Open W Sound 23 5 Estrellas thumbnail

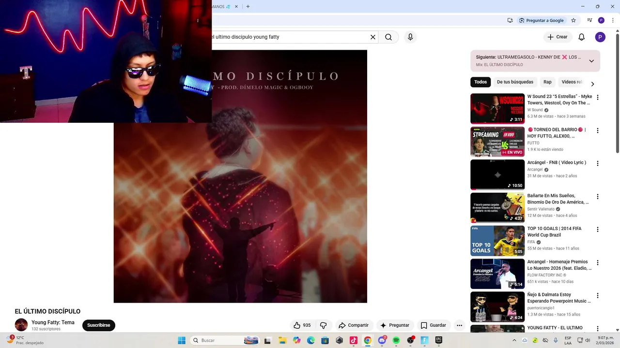pyautogui.click(x=497, y=109)
